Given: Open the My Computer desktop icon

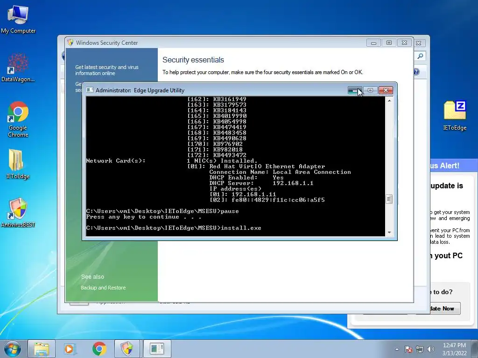Looking at the screenshot, I should tap(18, 19).
